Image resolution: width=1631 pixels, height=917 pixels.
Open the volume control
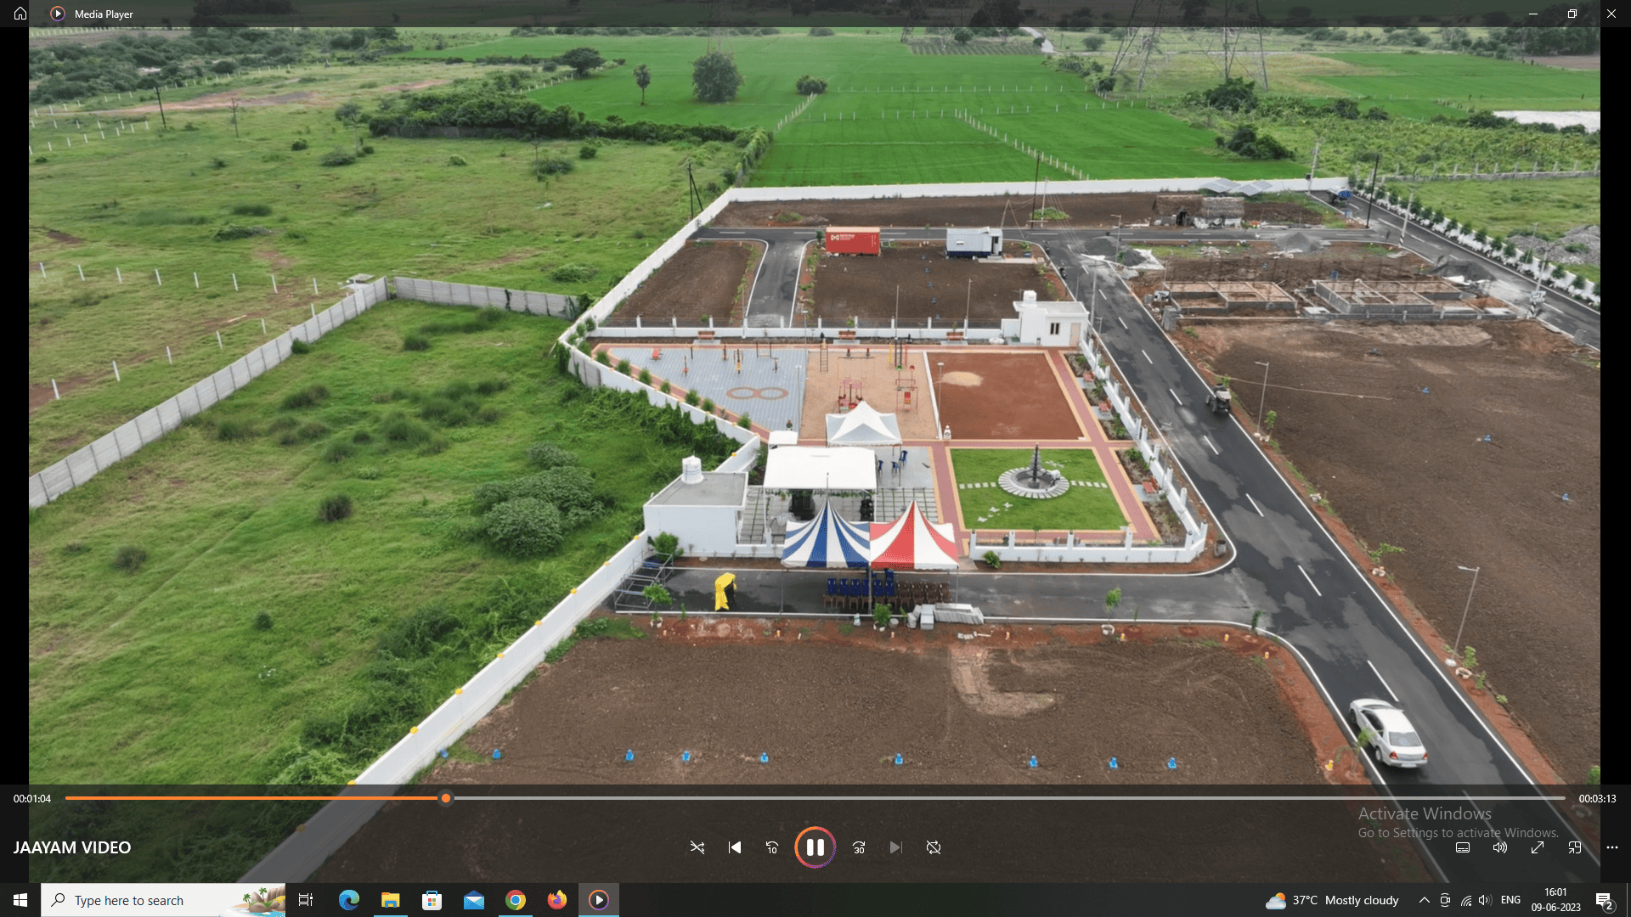[1500, 847]
